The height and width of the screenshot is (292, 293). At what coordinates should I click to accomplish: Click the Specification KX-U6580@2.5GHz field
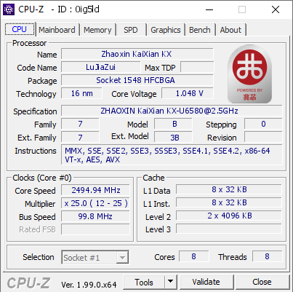(172, 111)
